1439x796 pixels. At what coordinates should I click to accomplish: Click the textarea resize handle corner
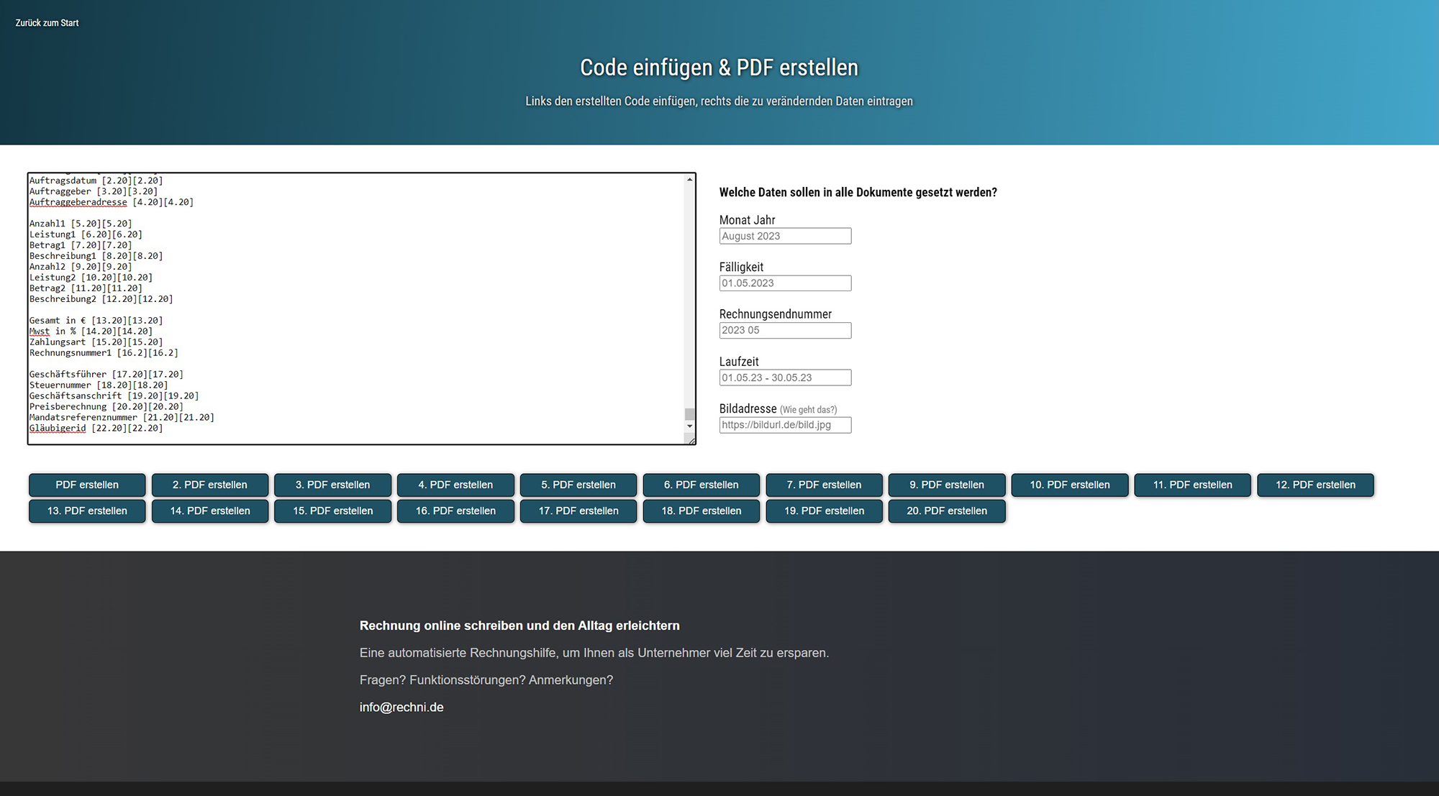pos(691,441)
